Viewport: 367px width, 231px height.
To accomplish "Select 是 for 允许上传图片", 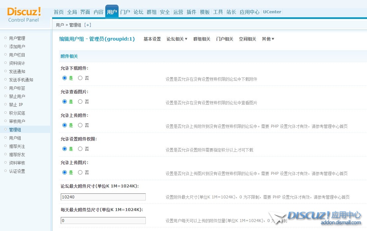I will tap(65, 173).
